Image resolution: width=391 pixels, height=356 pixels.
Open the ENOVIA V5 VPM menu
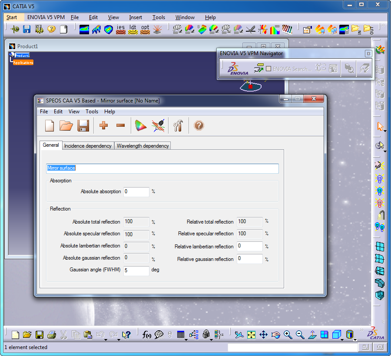pyautogui.click(x=46, y=17)
